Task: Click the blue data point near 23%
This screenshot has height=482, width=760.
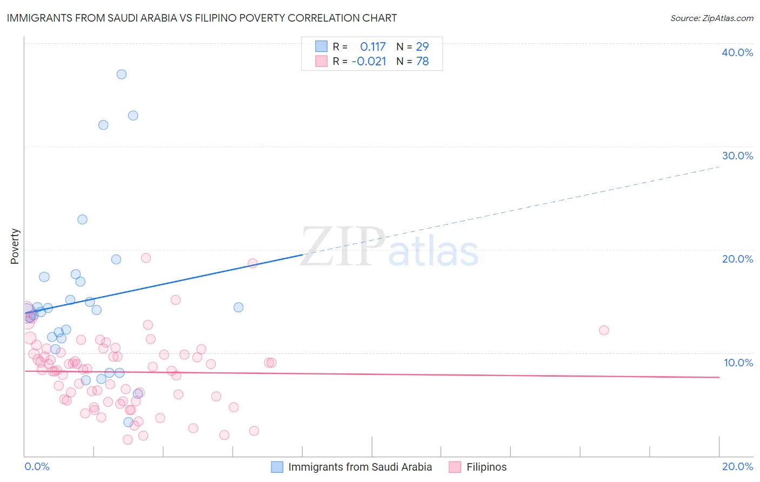Action: (82, 219)
